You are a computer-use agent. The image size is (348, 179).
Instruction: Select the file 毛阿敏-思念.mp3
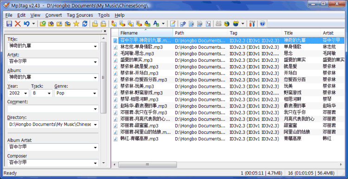pos(137,53)
